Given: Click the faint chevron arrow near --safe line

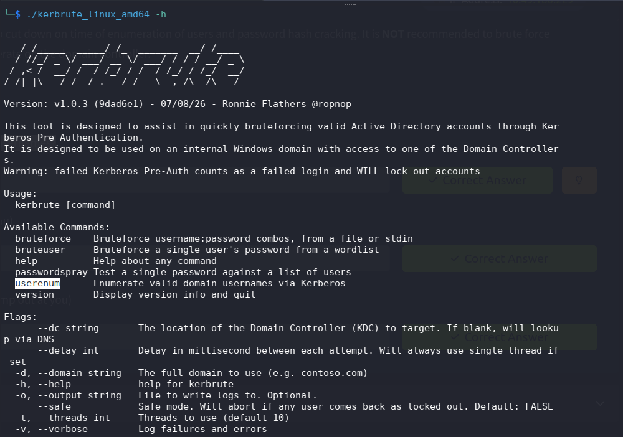Looking at the screenshot, I should [x=600, y=403].
